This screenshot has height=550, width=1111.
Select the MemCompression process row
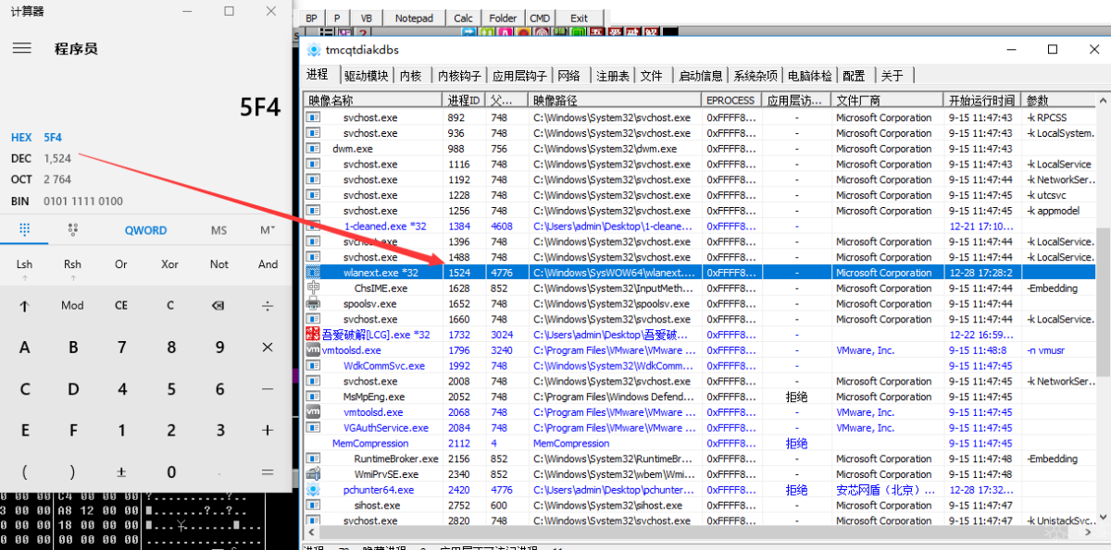(700, 444)
